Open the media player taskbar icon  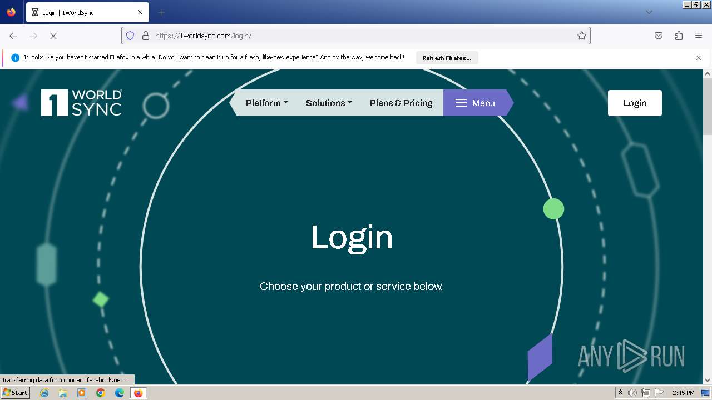[x=82, y=393]
